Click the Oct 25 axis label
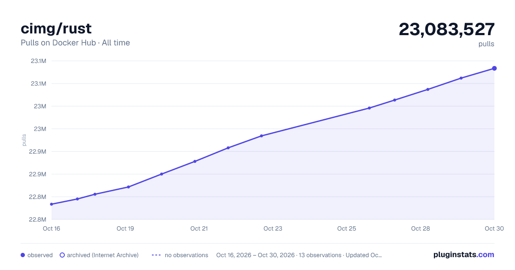The width and height of the screenshot is (515, 270). [x=347, y=228]
